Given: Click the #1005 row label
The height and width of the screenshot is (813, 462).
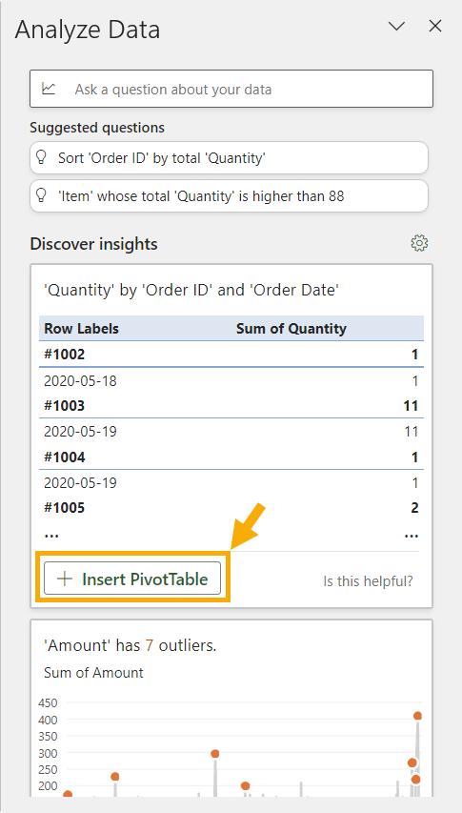Looking at the screenshot, I should (x=65, y=508).
